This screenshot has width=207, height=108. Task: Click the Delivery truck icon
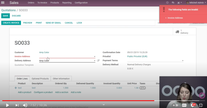pos(177,32)
